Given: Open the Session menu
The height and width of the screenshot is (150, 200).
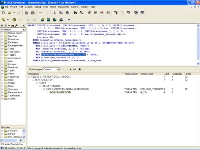Looking at the screenshot, I should pyautogui.click(x=29, y=7).
